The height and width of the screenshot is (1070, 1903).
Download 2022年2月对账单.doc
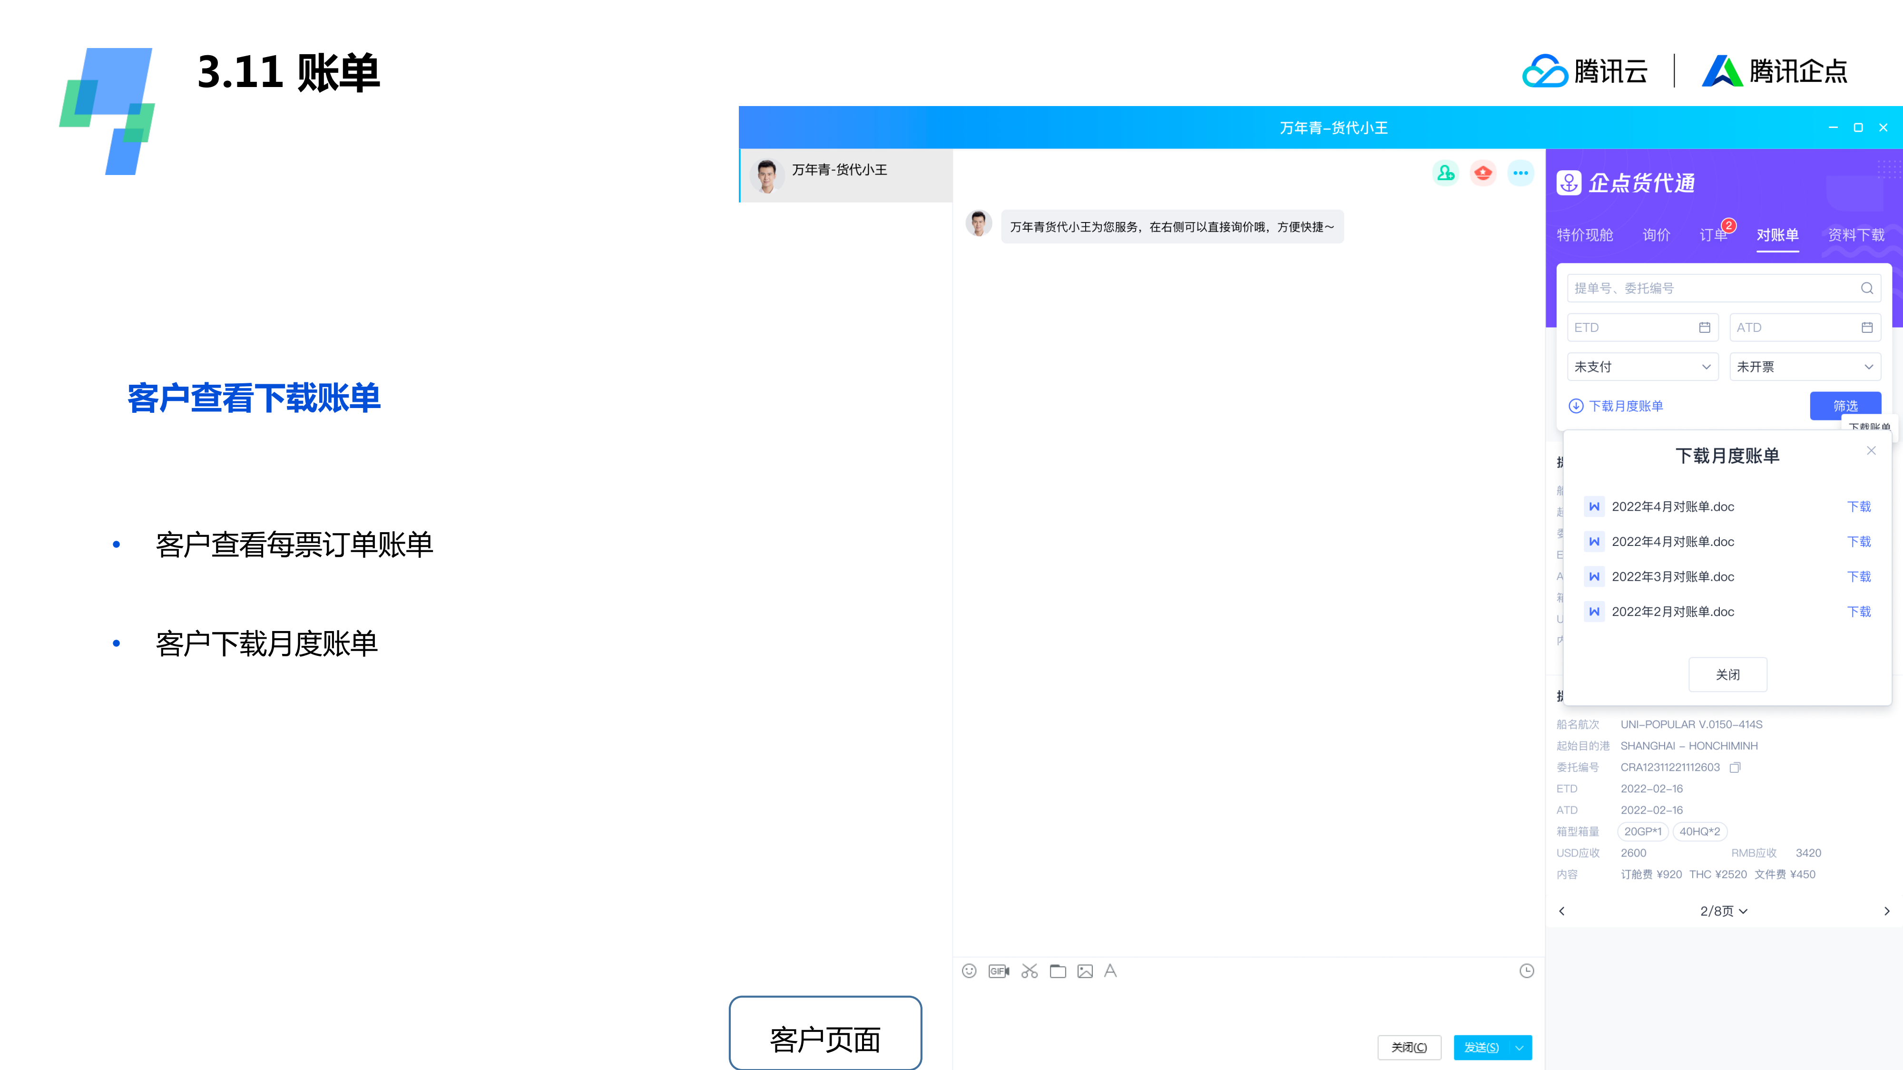[1859, 612]
